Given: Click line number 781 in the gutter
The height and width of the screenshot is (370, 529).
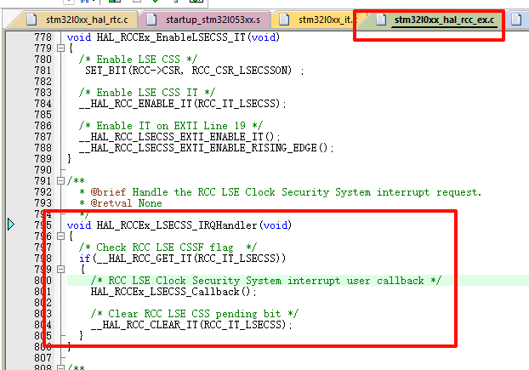Looking at the screenshot, I should pyautogui.click(x=43, y=71).
